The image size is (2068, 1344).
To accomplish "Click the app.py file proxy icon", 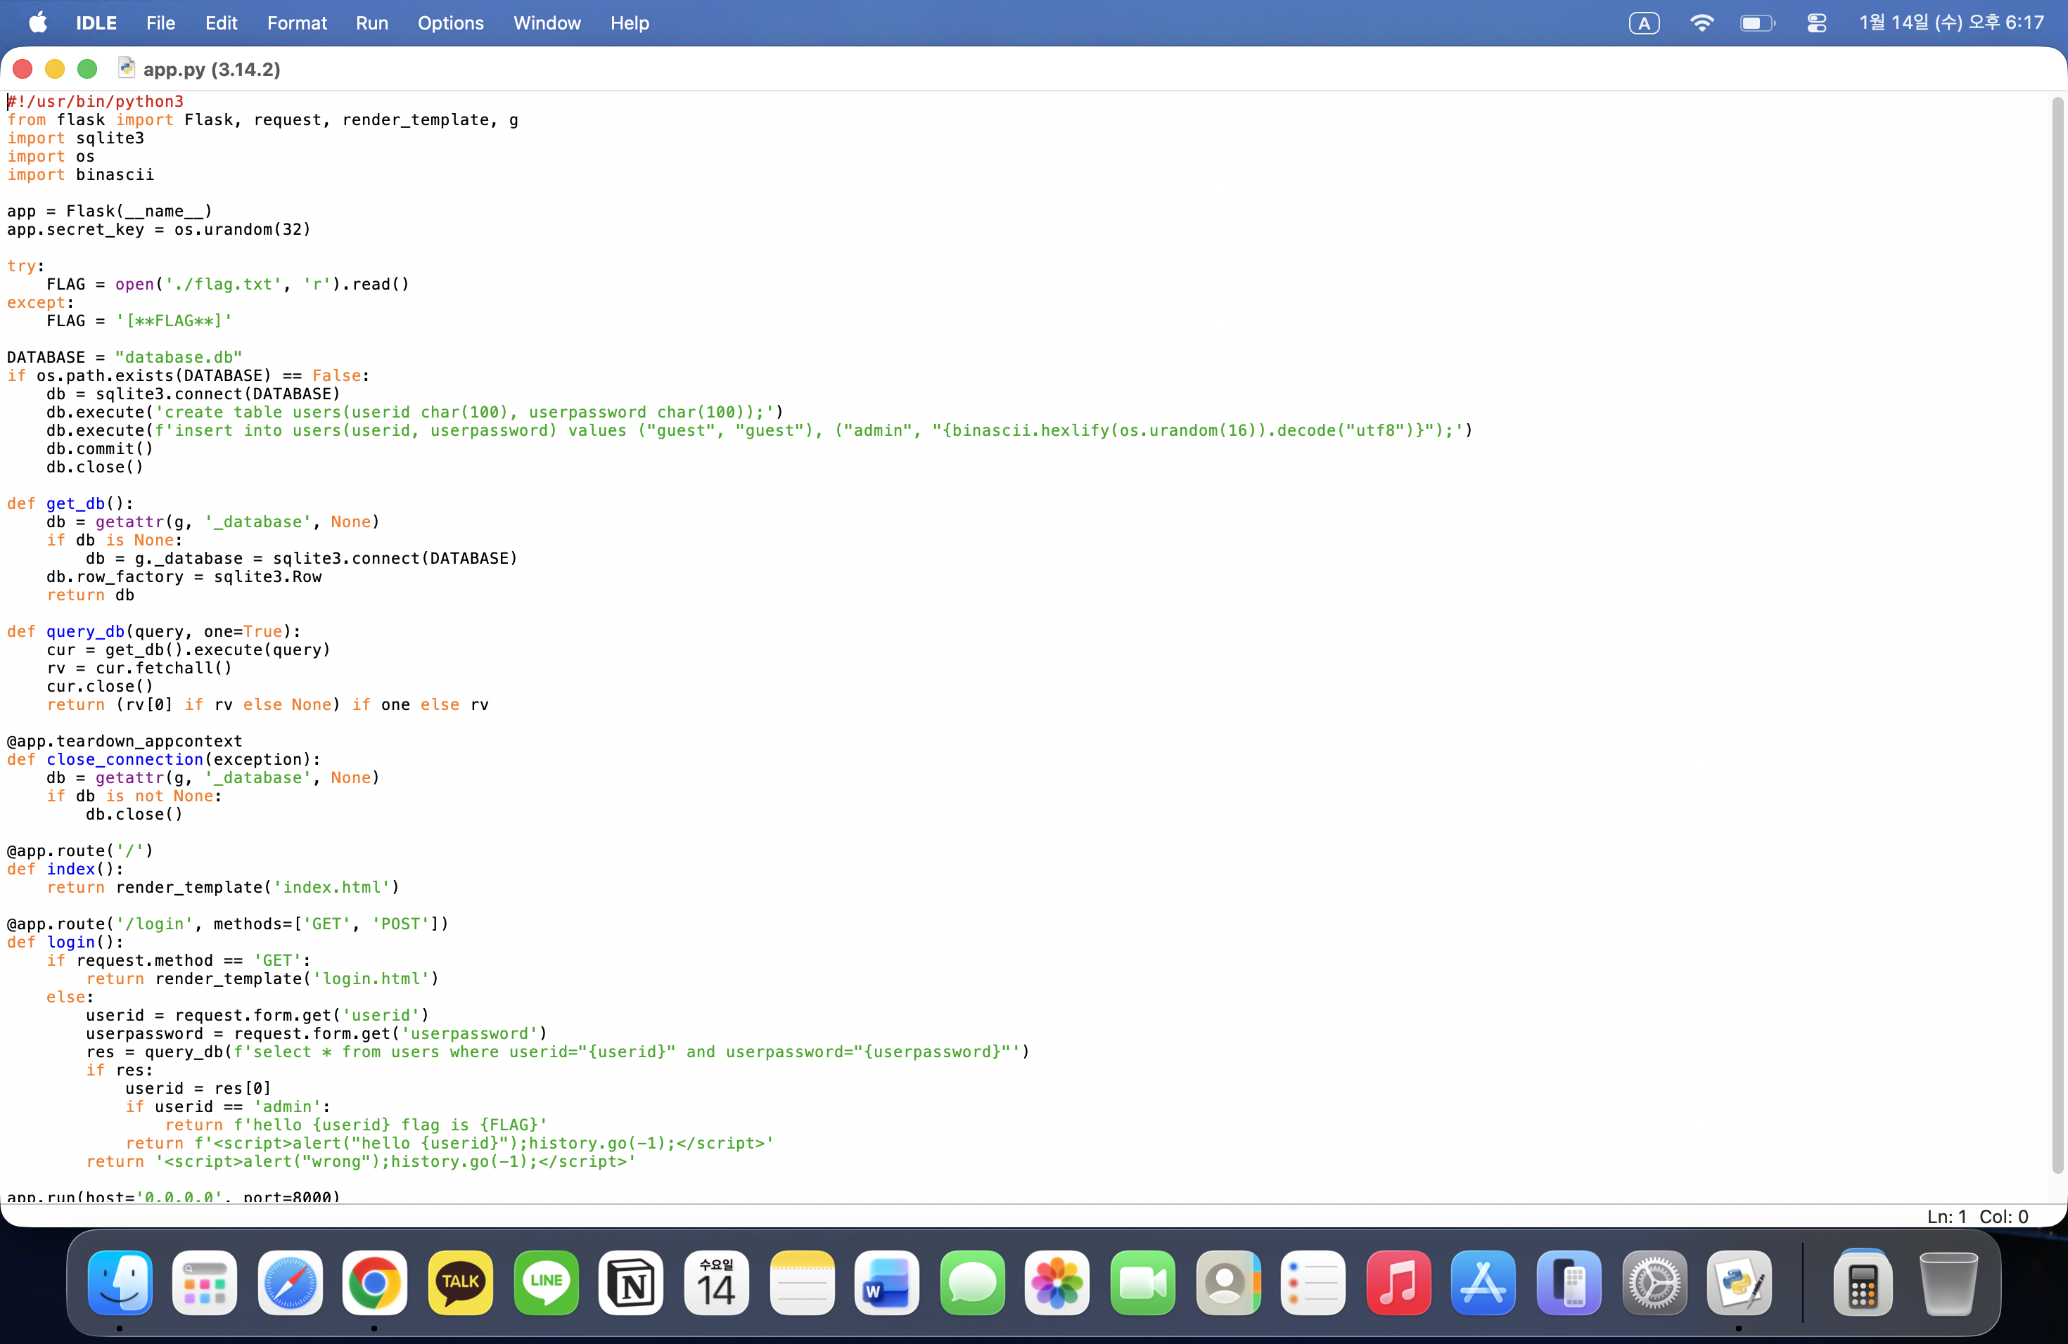I will 126,67.
